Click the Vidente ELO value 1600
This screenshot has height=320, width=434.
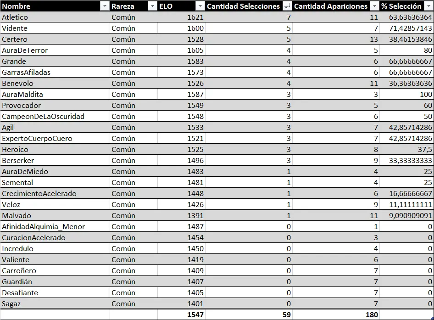tap(181, 28)
